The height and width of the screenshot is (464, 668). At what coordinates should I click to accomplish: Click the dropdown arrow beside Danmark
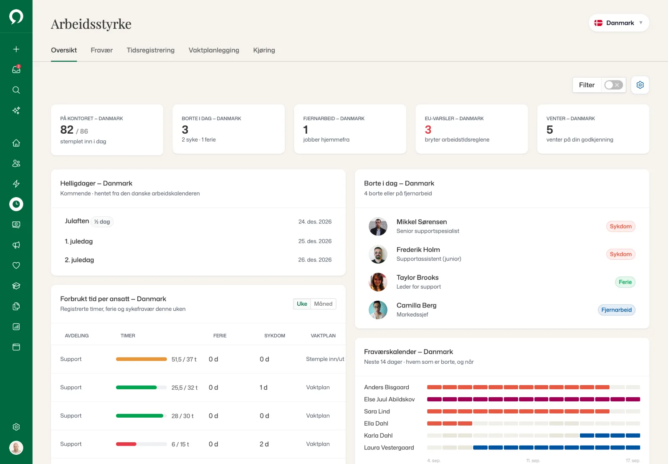641,23
